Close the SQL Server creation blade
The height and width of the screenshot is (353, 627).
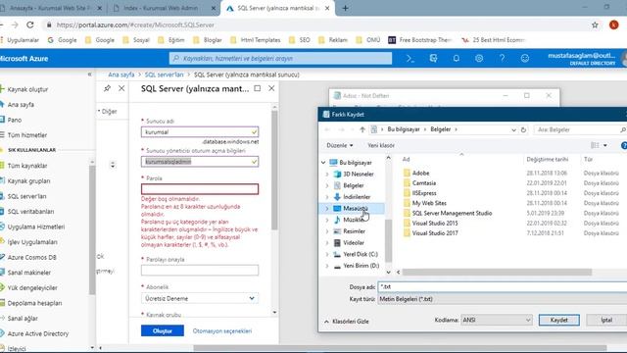pos(271,88)
